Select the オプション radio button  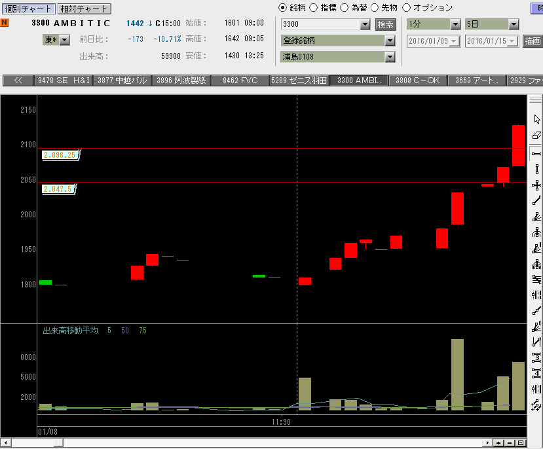406,8
